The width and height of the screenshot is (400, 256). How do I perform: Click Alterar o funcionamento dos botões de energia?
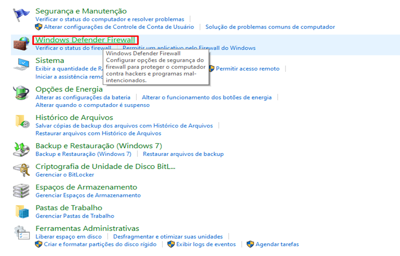[207, 97]
